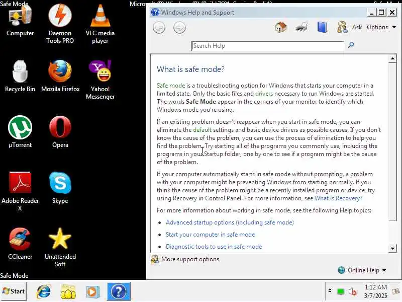
Task: Click the Start button
Action: pos(14,291)
